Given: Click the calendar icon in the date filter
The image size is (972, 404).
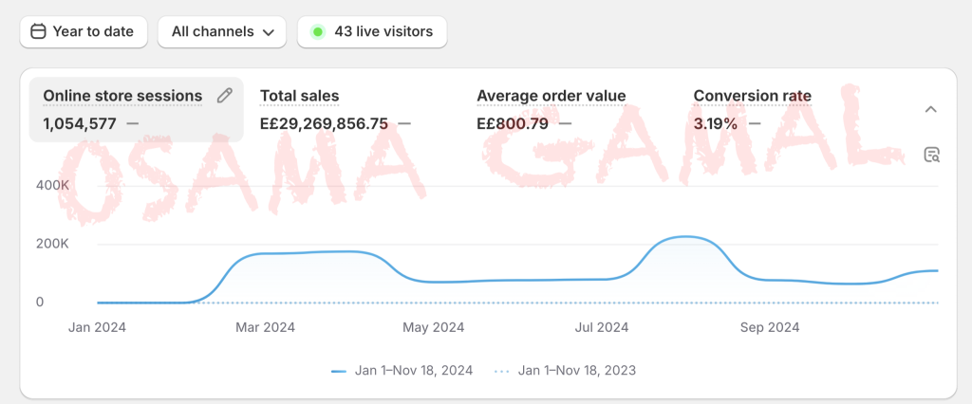Looking at the screenshot, I should (x=39, y=31).
